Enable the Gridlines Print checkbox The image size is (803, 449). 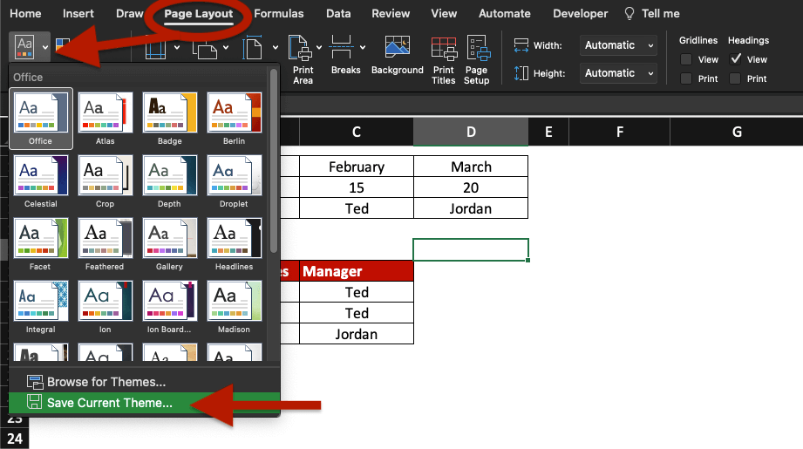(x=686, y=78)
